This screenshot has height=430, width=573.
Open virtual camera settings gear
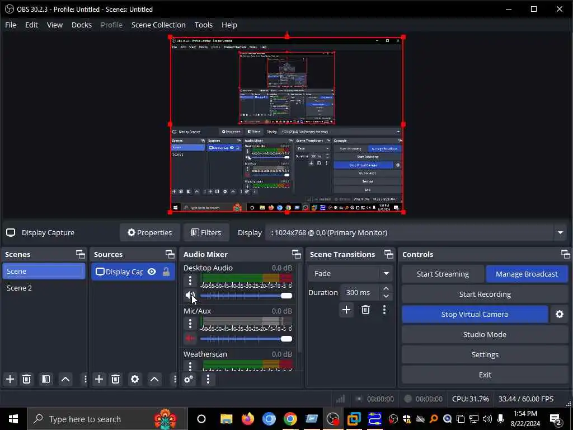tap(560, 315)
